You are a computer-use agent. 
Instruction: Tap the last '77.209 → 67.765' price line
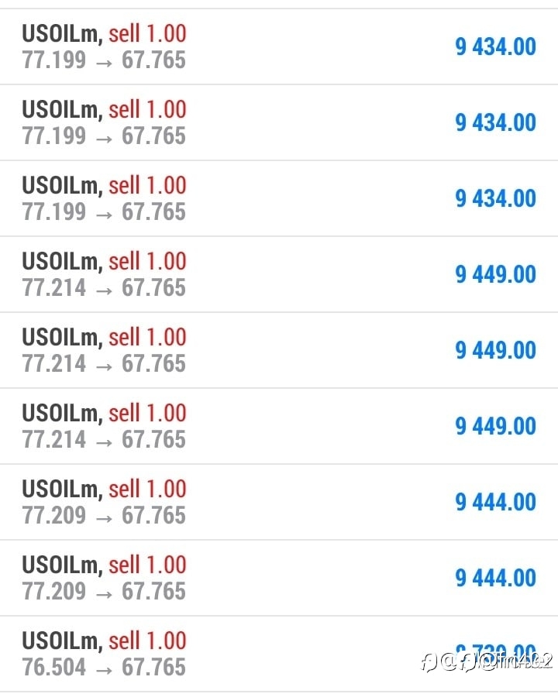click(x=104, y=591)
